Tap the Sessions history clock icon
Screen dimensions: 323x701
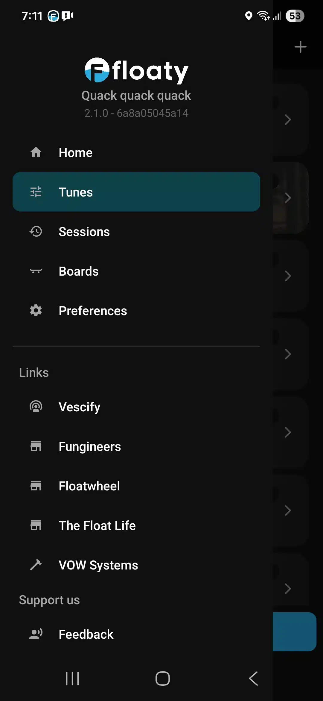click(x=36, y=232)
